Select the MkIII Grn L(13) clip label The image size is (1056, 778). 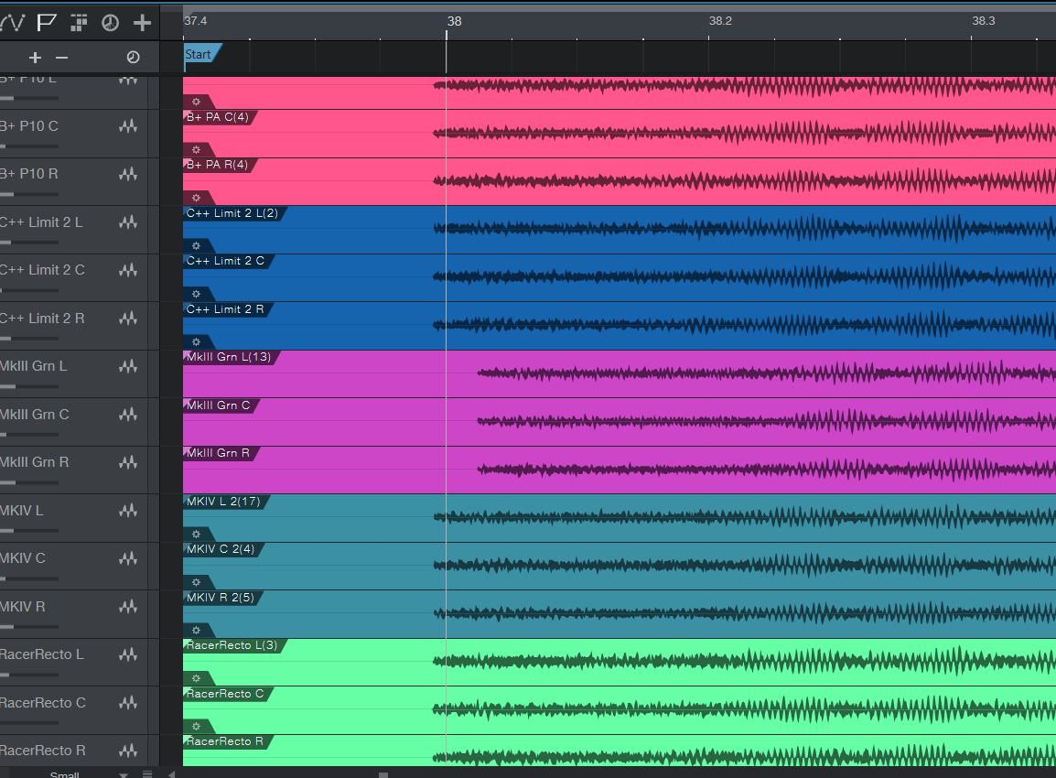coord(228,357)
